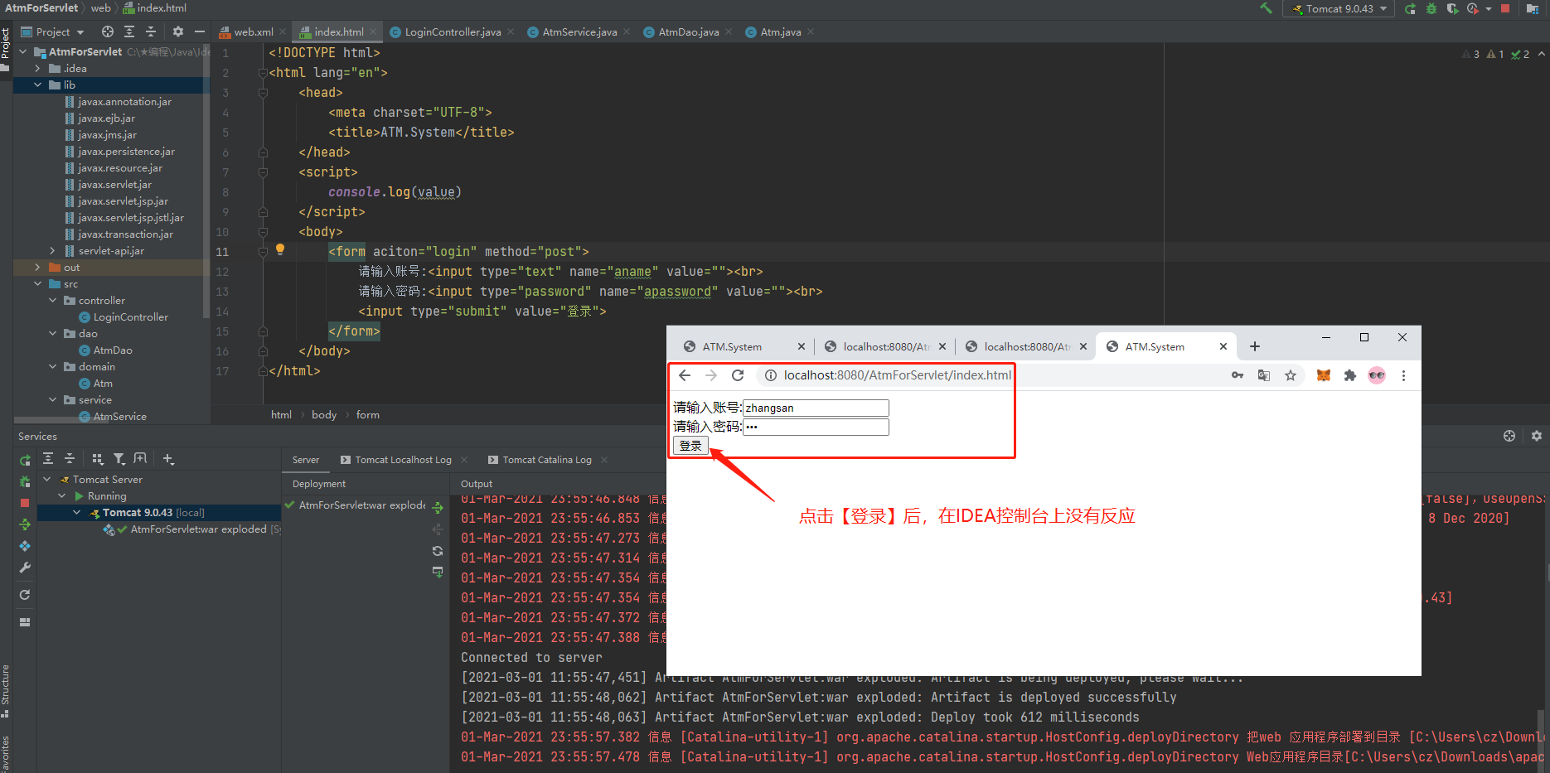1550x773 pixels.
Task: Click the red Stop icon in the Services sidebar
Action: (x=25, y=503)
